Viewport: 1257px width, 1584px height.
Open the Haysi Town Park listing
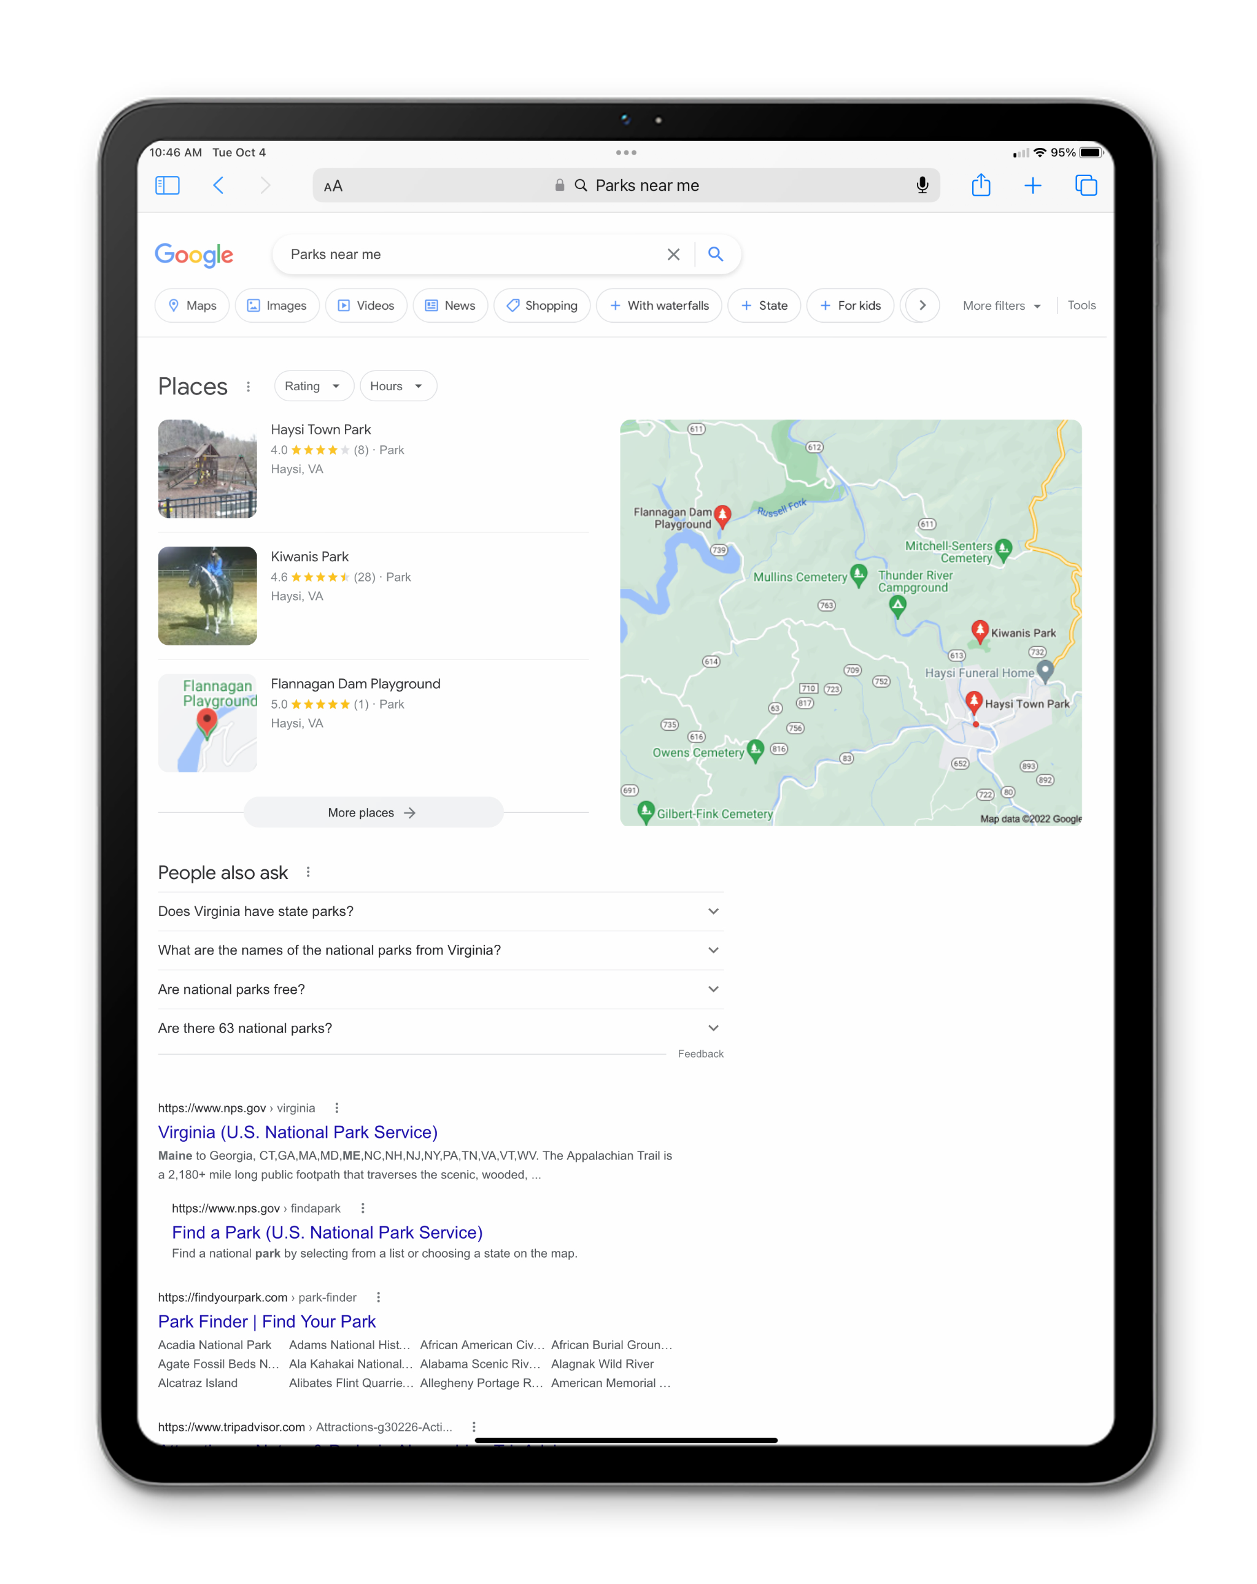(x=320, y=429)
